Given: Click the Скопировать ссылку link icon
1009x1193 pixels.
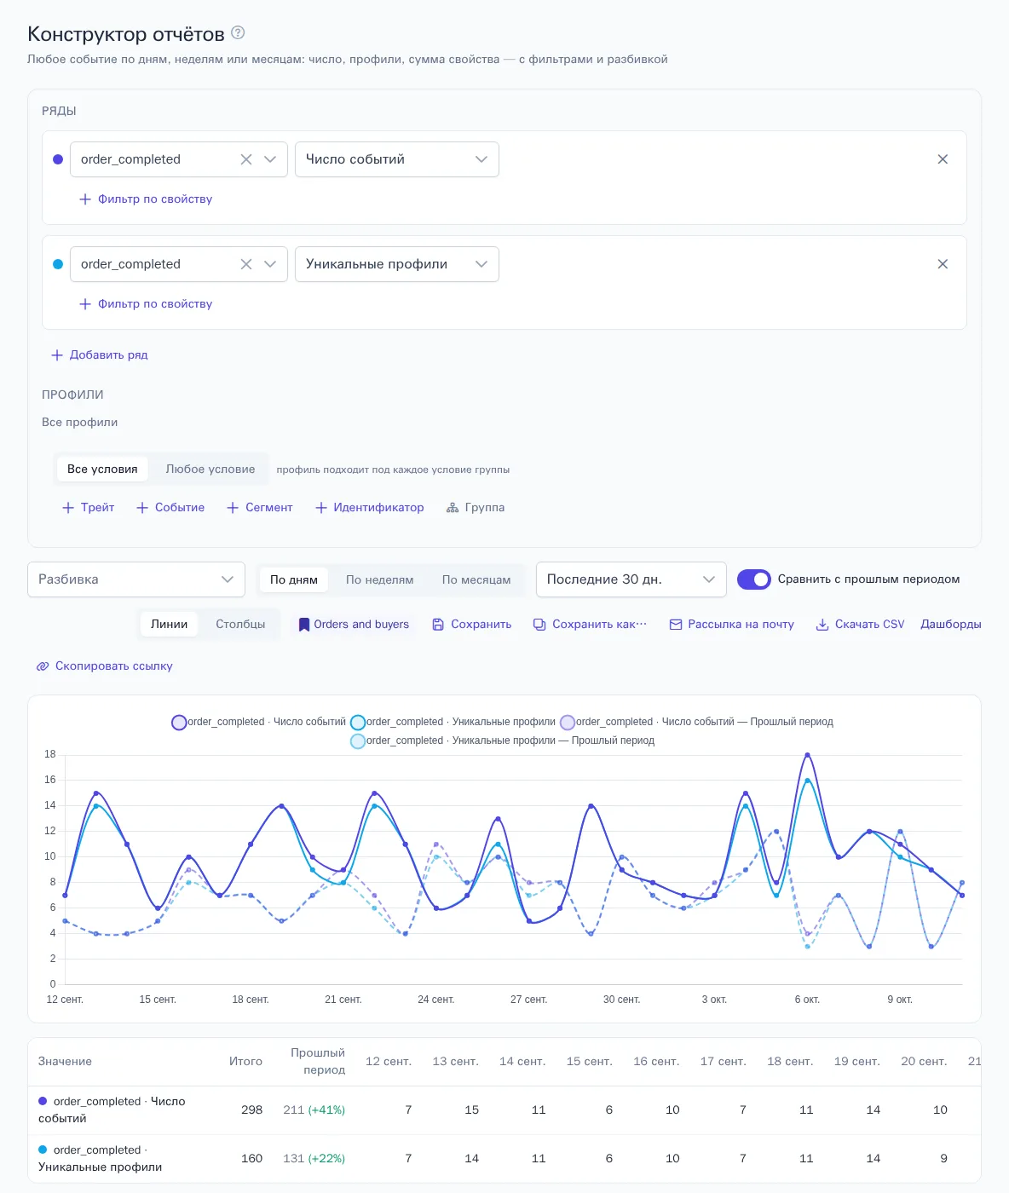Looking at the screenshot, I should click(43, 666).
